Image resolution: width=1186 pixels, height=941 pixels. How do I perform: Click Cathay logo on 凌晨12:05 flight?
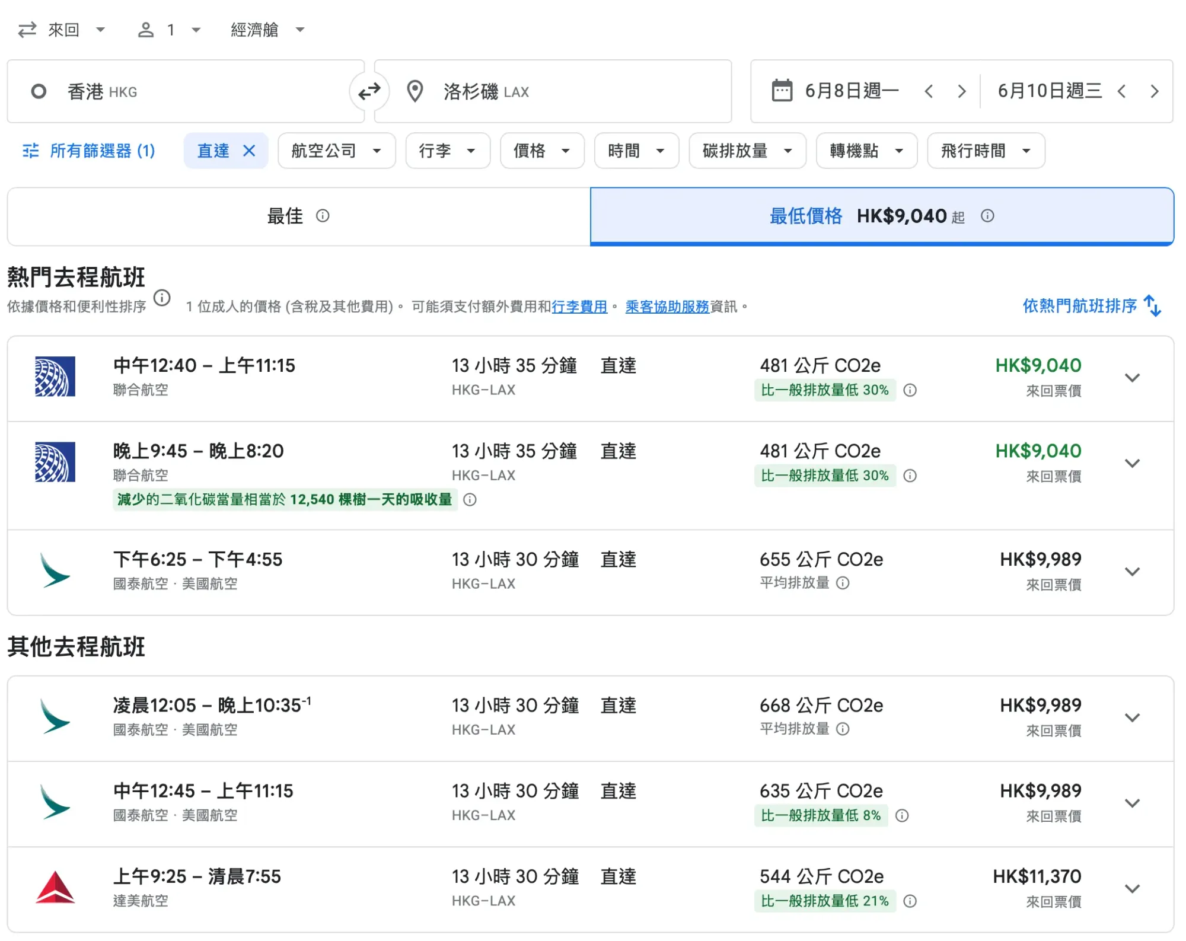click(x=55, y=716)
